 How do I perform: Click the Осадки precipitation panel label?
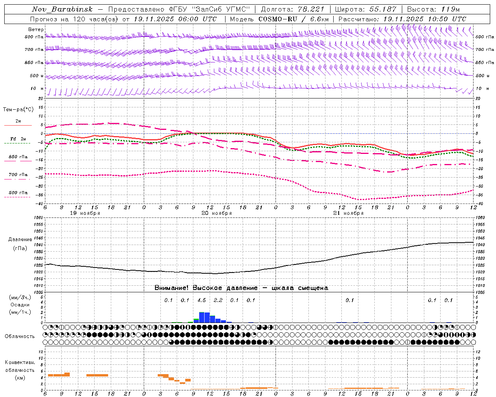click(20, 305)
